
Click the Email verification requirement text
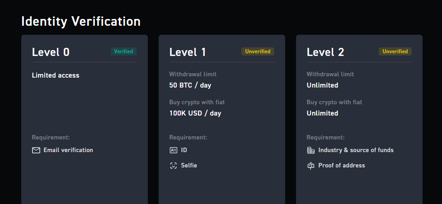coord(68,150)
